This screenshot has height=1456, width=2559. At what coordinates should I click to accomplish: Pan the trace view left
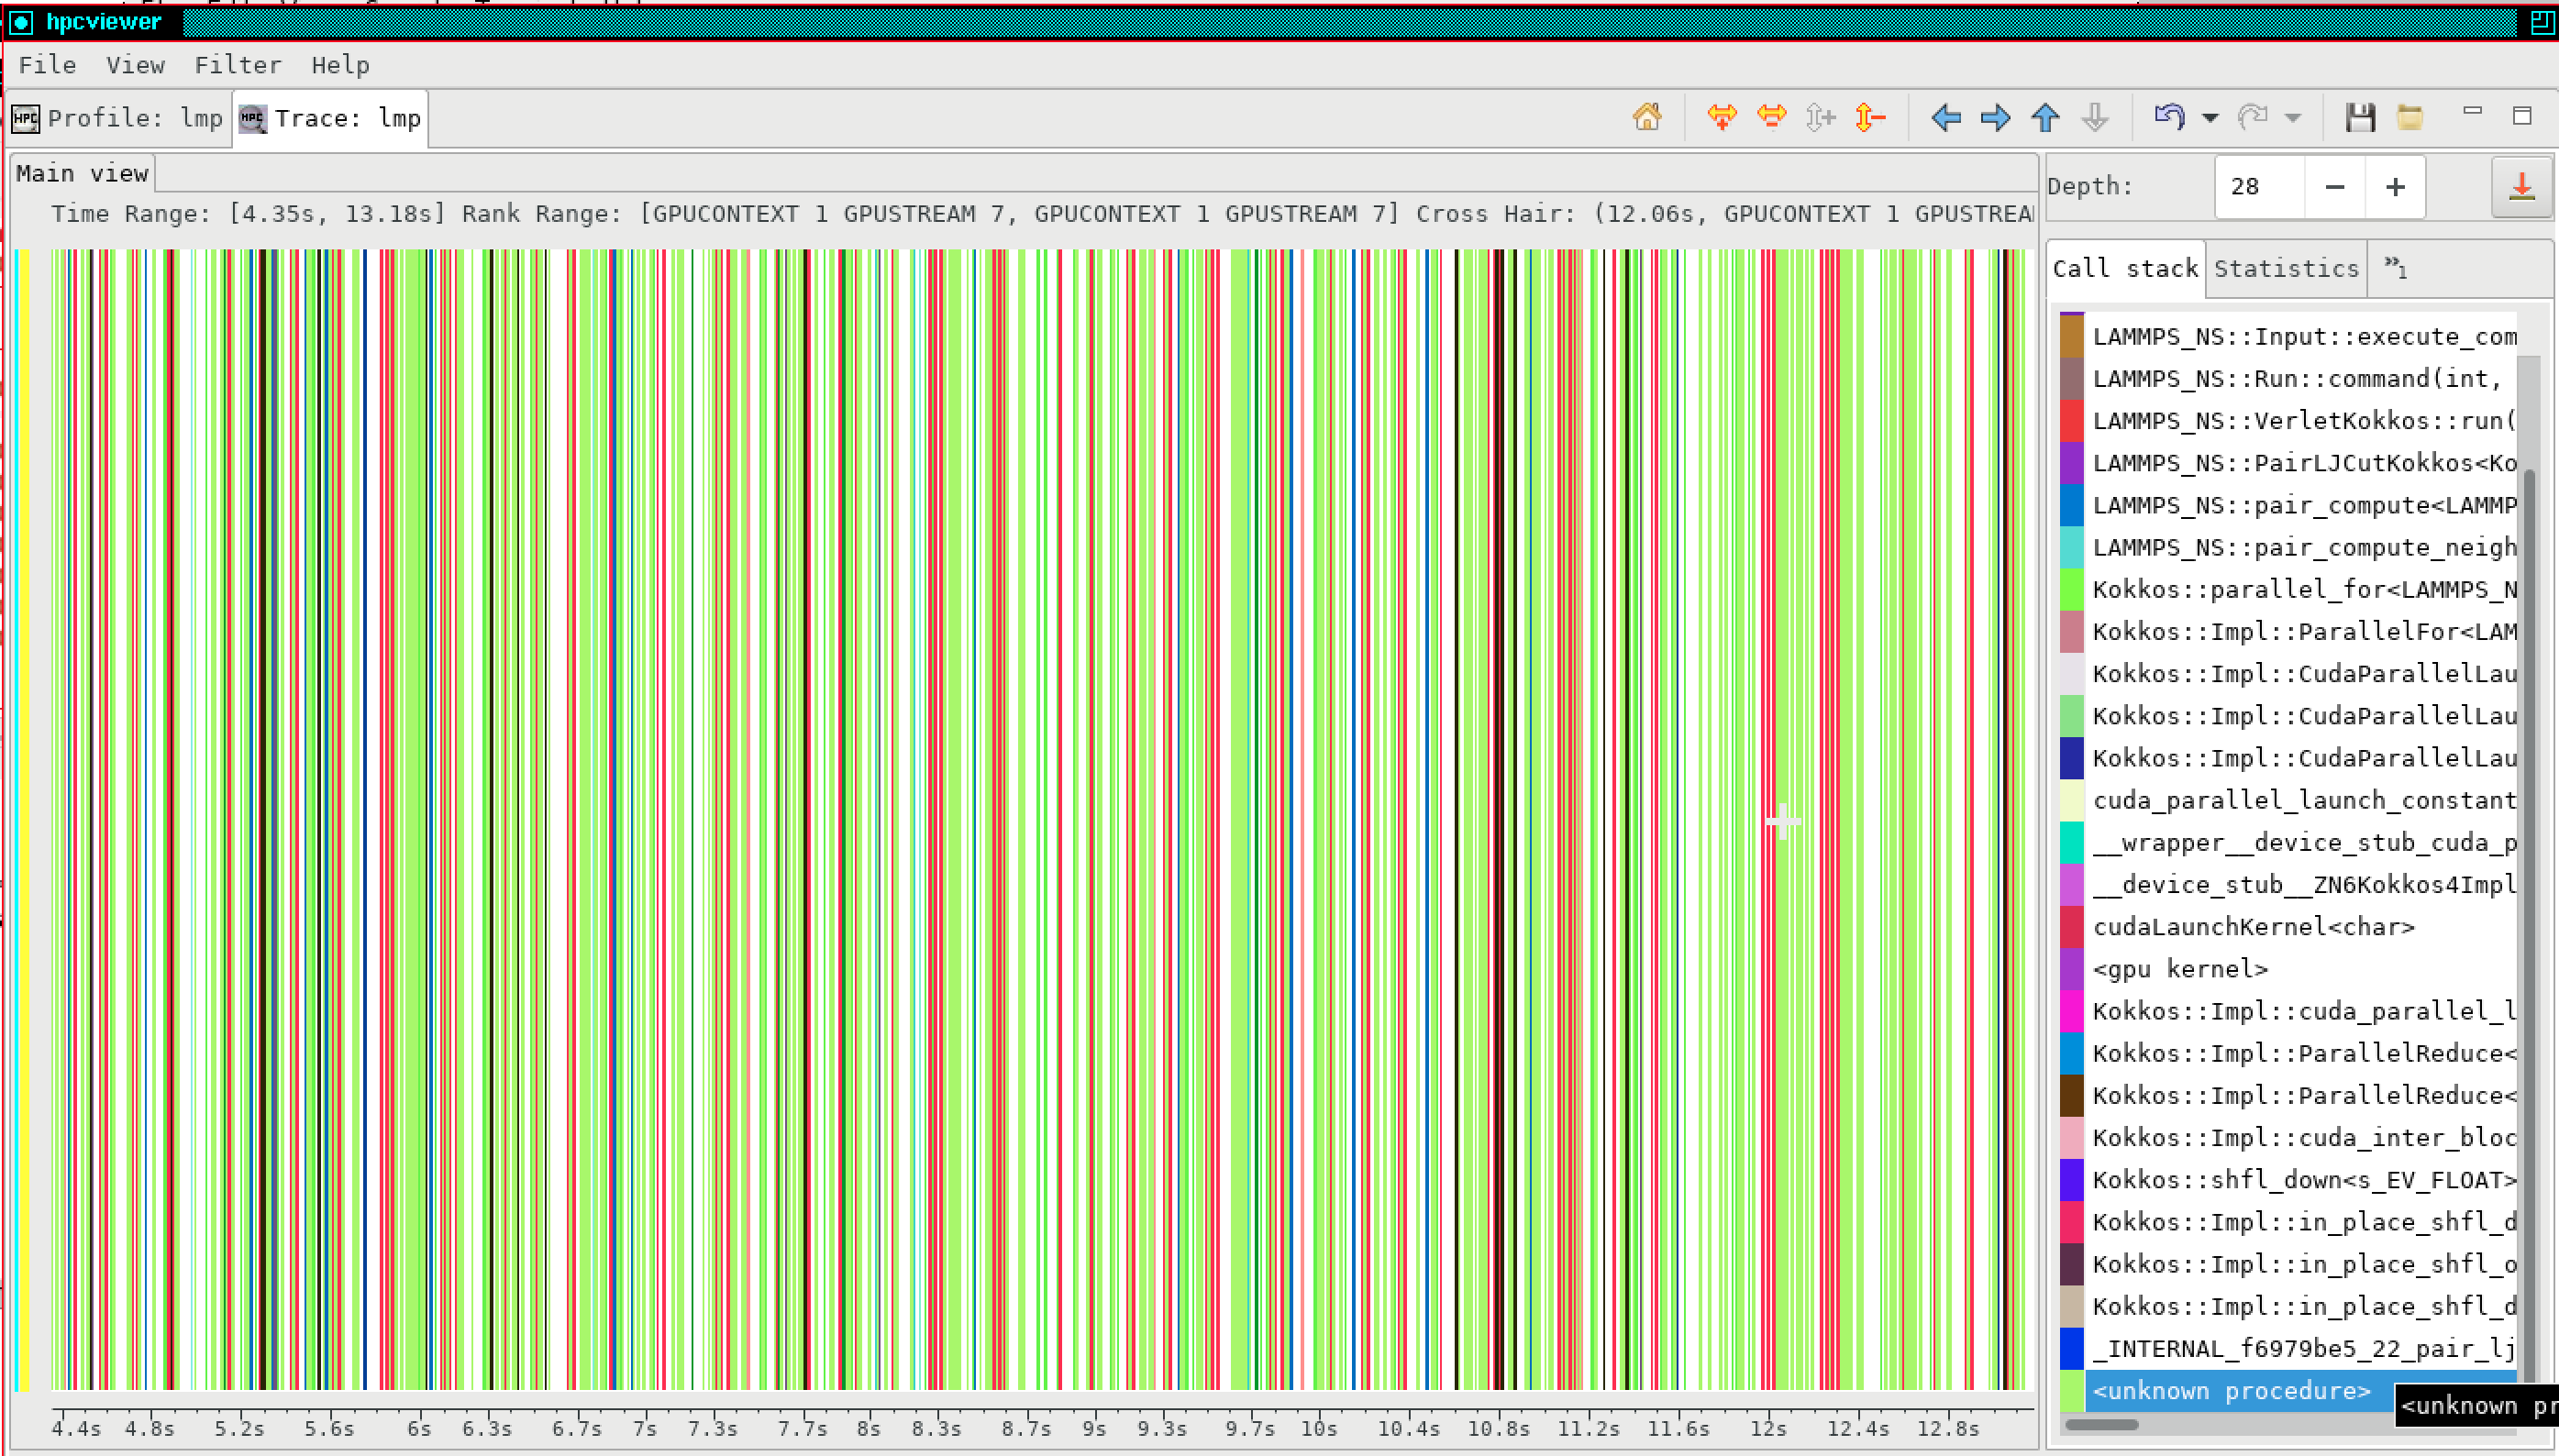pyautogui.click(x=1944, y=117)
